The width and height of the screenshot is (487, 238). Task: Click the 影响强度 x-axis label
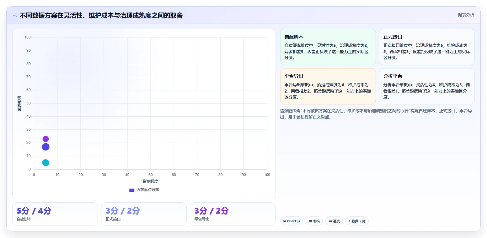tap(151, 181)
